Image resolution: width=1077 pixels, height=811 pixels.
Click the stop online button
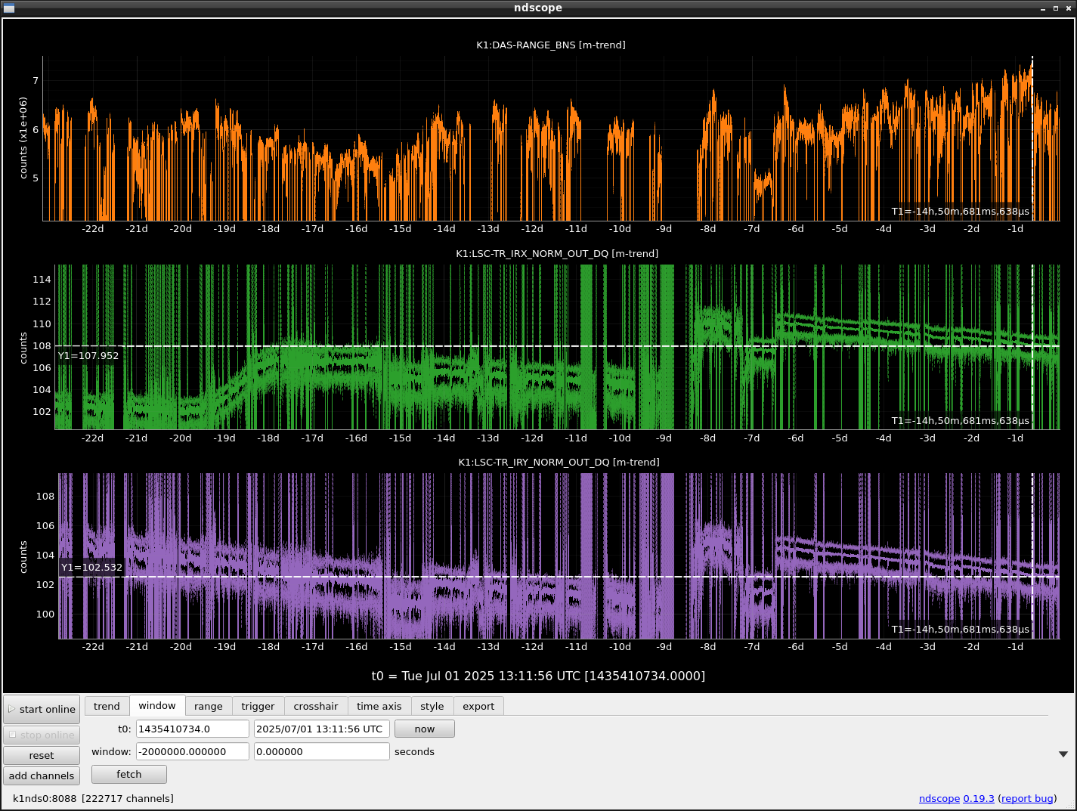click(42, 735)
